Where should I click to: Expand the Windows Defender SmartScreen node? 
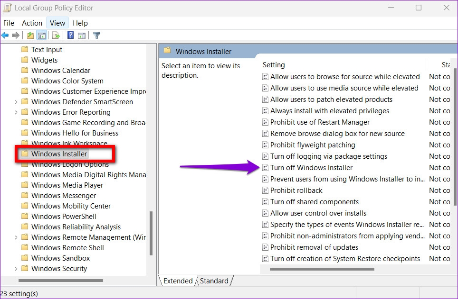coord(16,102)
